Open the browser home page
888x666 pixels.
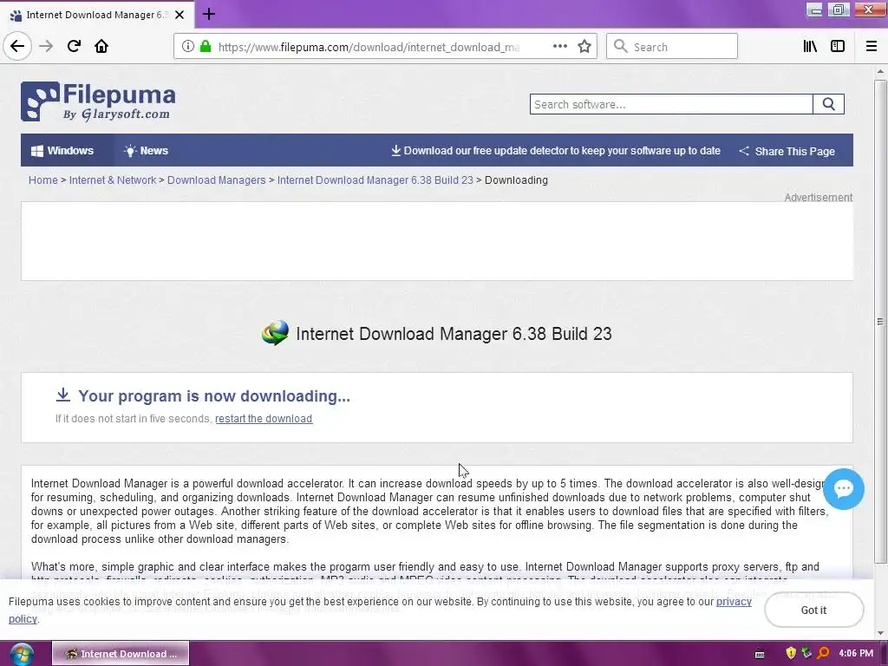point(101,46)
